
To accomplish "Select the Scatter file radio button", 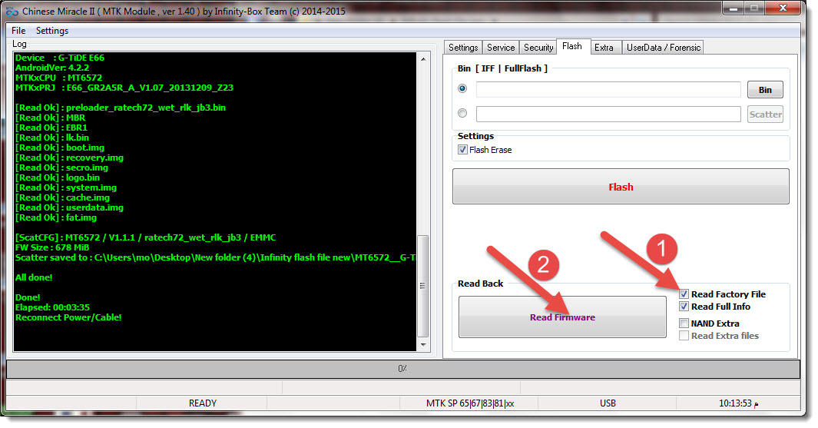I will (x=462, y=113).
